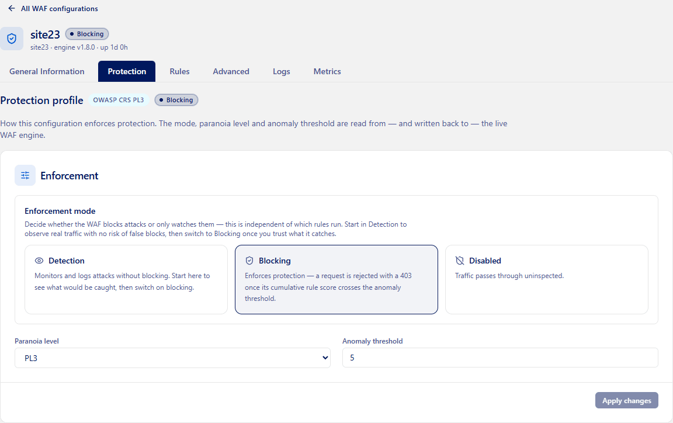Click the shield check icon on Blocking card
Viewport: 673px width, 423px height.
[x=249, y=261]
